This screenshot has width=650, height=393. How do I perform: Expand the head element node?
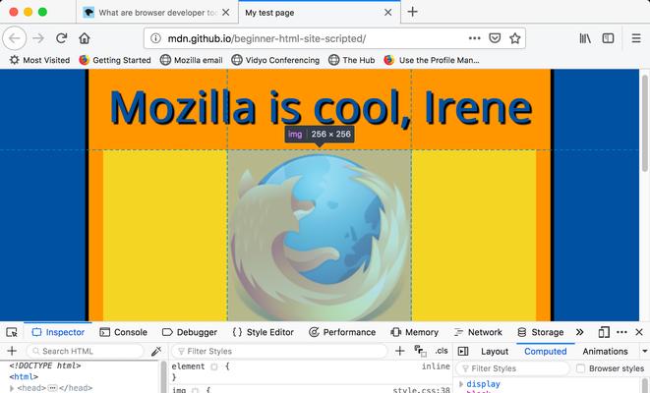pyautogui.click(x=12, y=388)
